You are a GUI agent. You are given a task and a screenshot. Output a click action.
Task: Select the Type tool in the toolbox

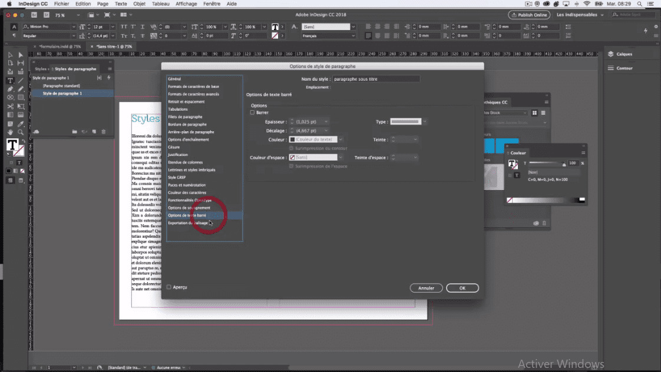coord(11,81)
